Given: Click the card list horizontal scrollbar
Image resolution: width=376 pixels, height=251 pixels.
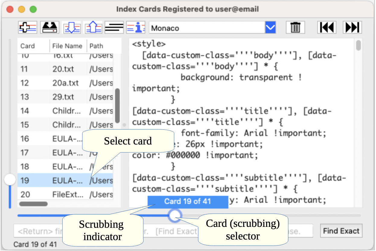Looking at the screenshot, I should [x=33, y=204].
